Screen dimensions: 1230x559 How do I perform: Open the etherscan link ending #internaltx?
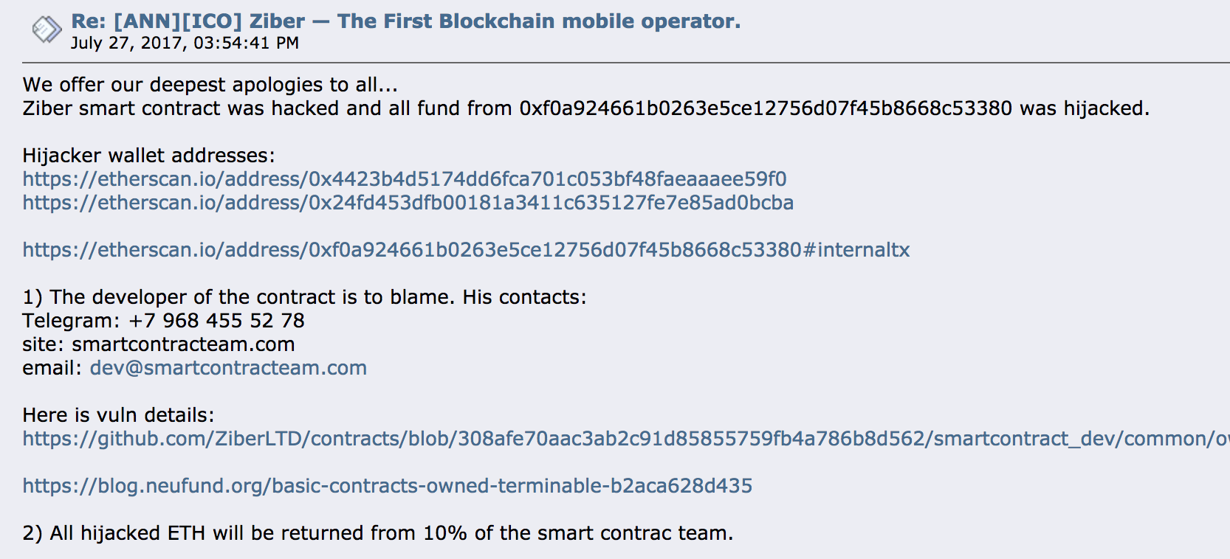coord(466,250)
